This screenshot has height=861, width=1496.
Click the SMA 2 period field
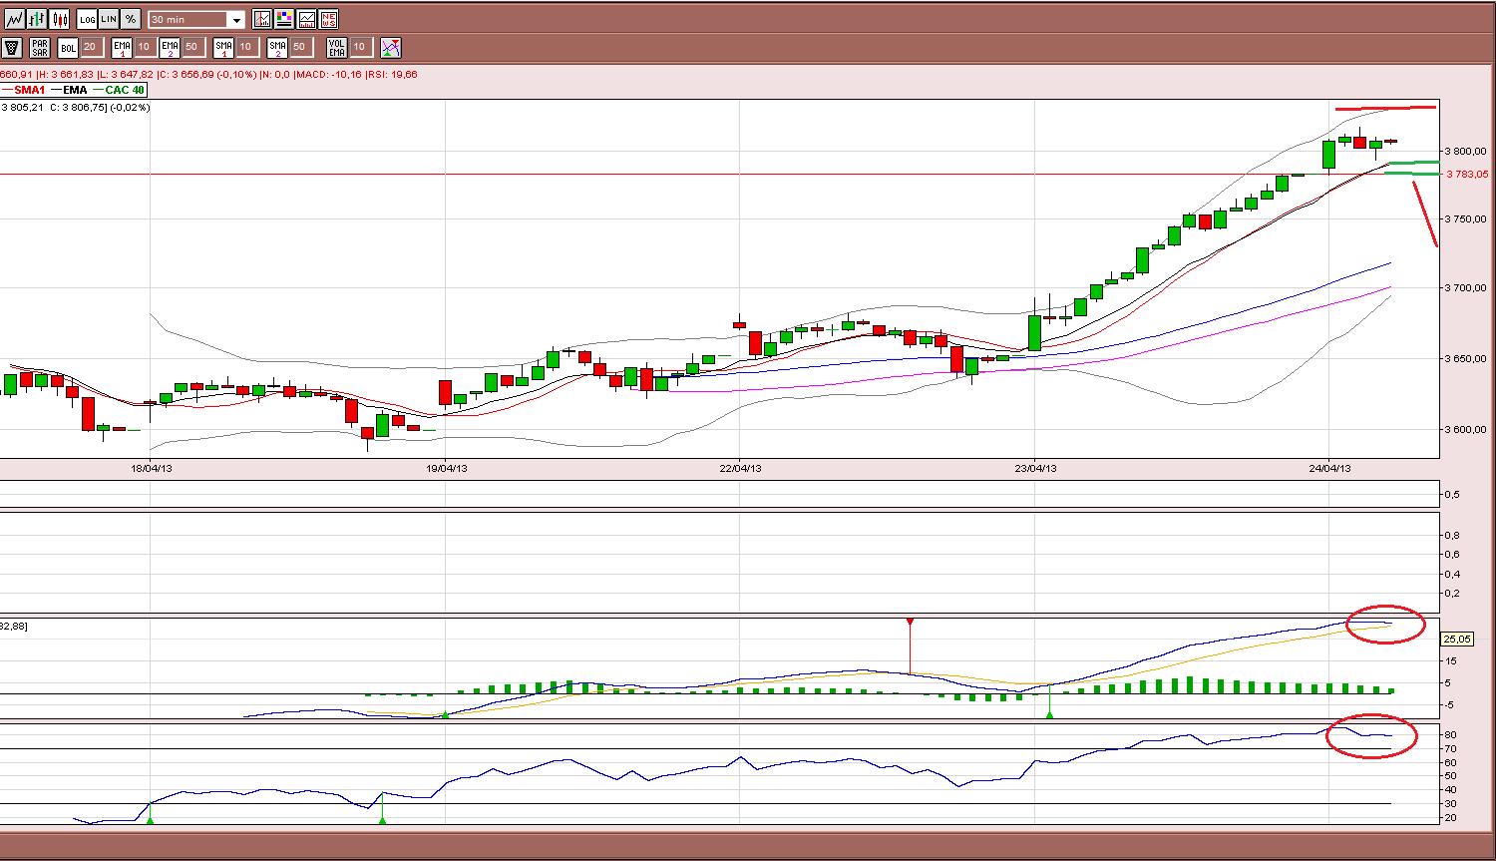point(300,47)
